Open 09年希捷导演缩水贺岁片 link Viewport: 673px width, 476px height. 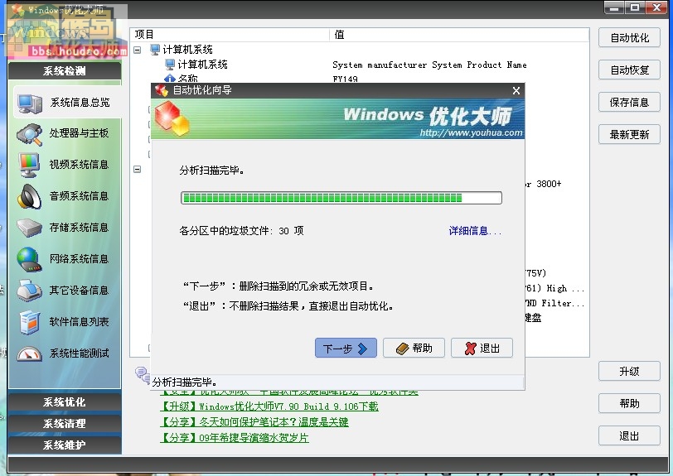click(x=235, y=438)
